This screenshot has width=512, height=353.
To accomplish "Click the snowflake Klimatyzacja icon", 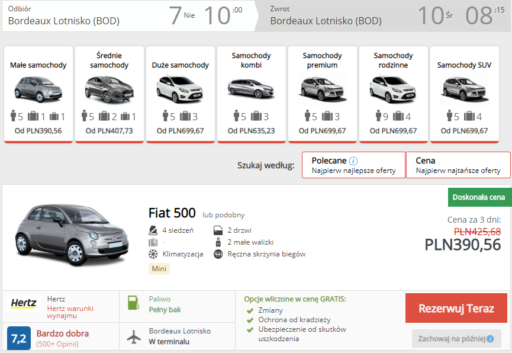I will 153,254.
